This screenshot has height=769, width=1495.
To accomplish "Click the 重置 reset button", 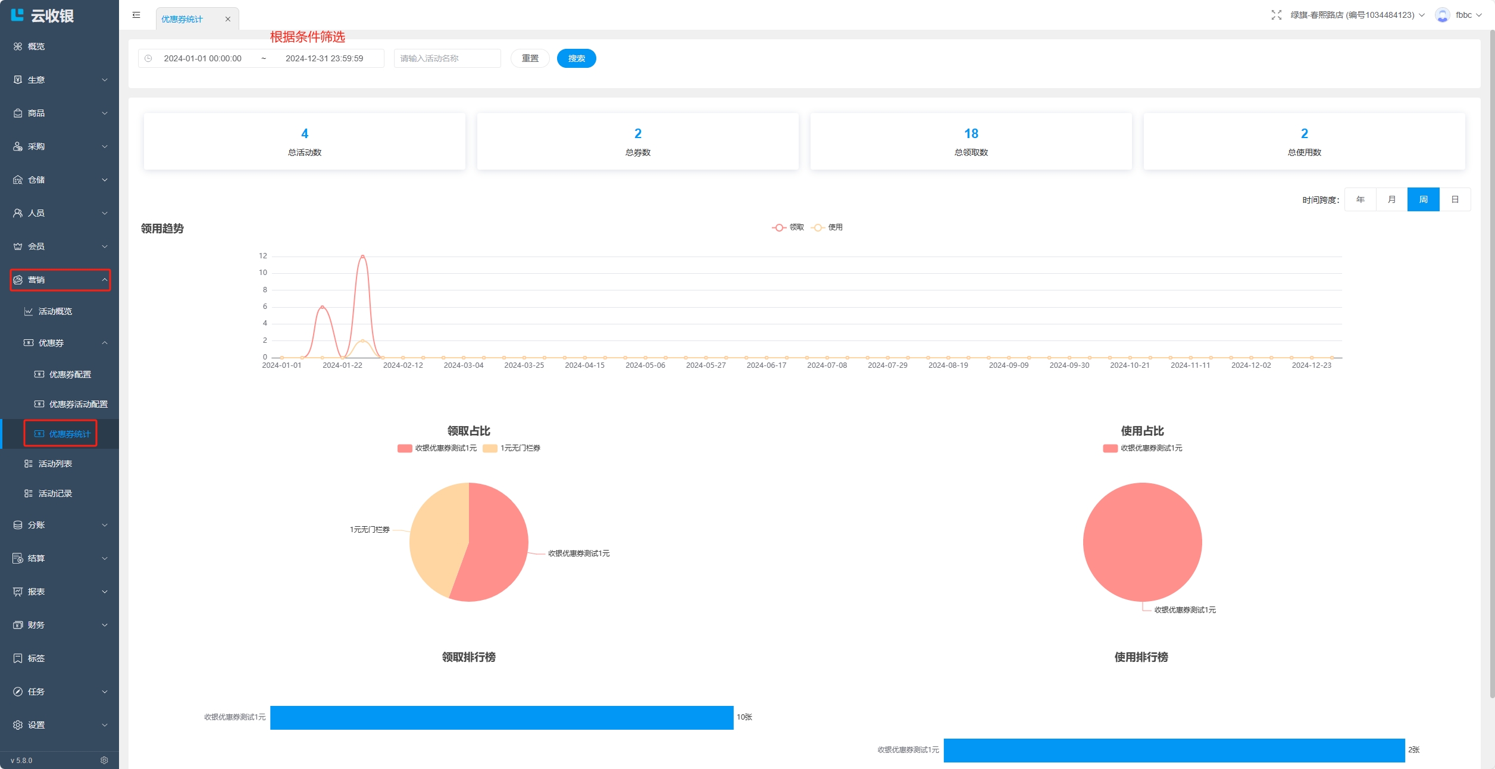I will pos(530,58).
